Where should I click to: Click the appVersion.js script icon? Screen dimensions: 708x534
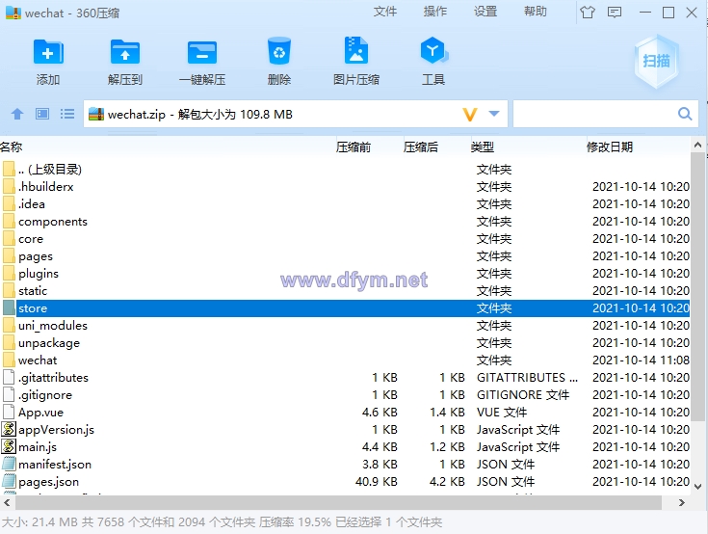click(9, 429)
